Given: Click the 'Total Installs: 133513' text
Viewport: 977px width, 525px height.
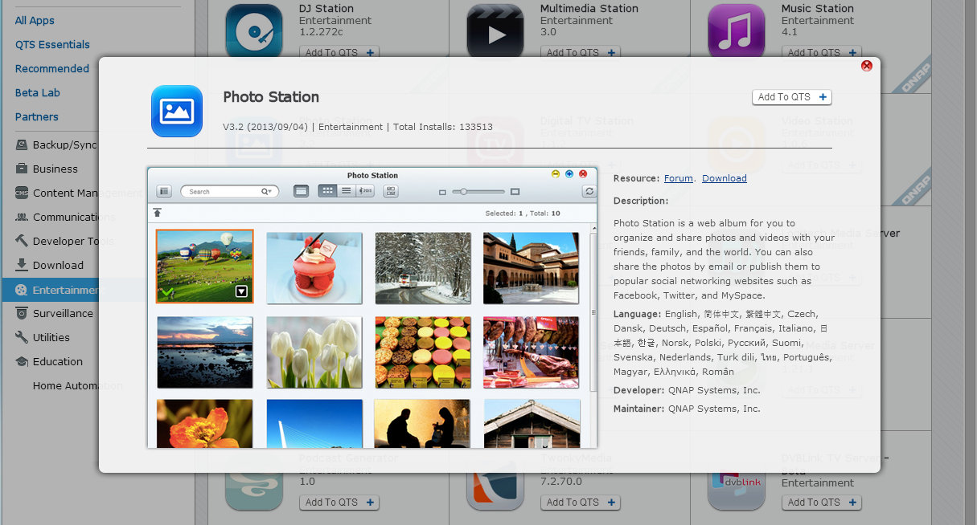Looking at the screenshot, I should coord(443,127).
